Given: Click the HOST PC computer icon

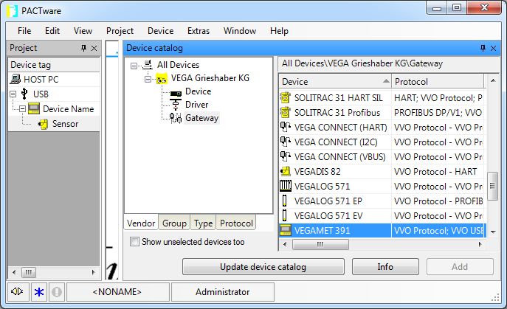Looking at the screenshot, I should (x=15, y=79).
